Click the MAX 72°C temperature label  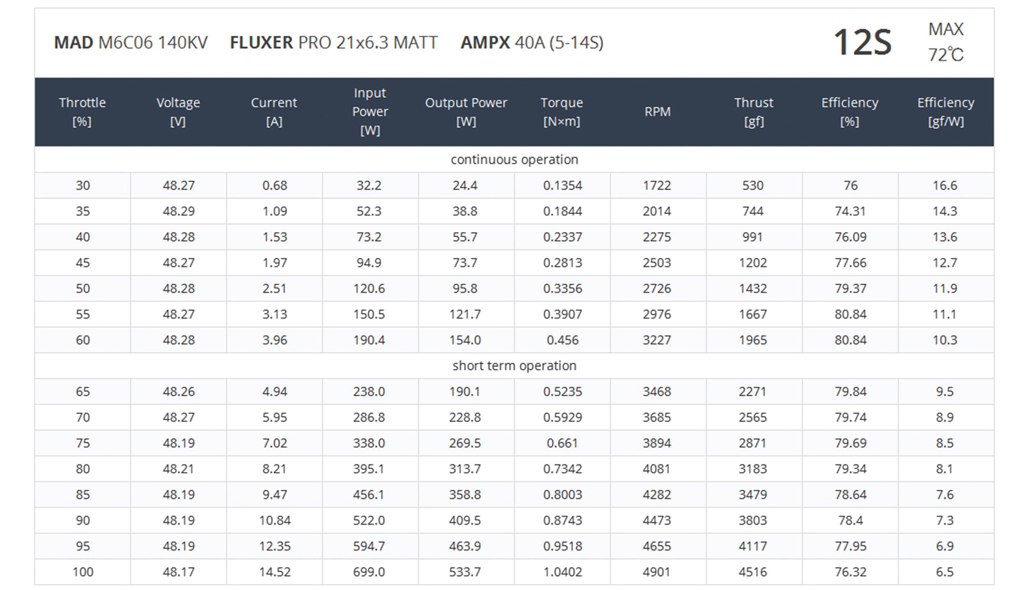[945, 42]
